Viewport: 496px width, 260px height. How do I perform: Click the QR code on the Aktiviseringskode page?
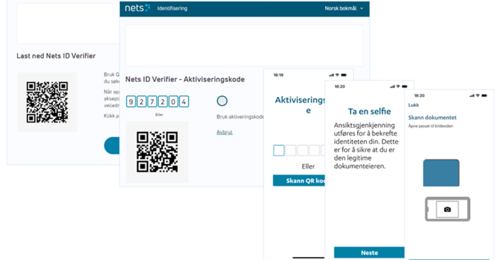[x=157, y=152]
